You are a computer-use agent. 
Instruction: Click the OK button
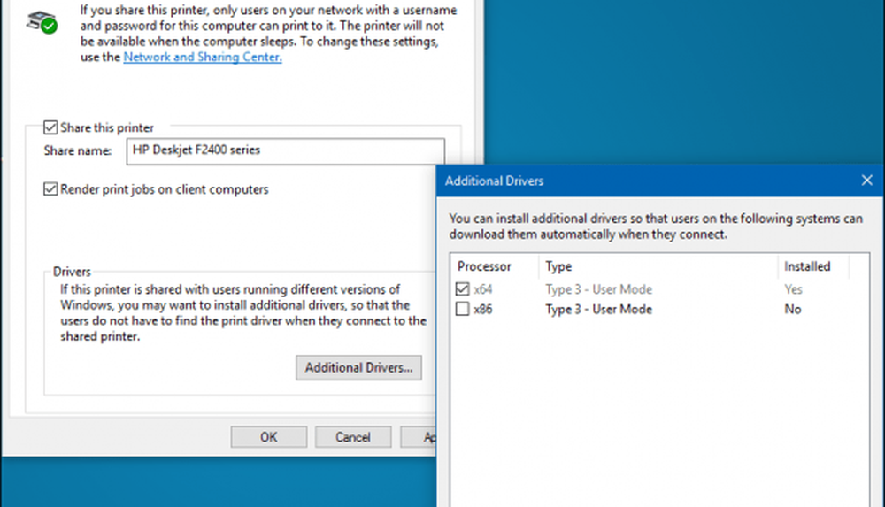268,437
